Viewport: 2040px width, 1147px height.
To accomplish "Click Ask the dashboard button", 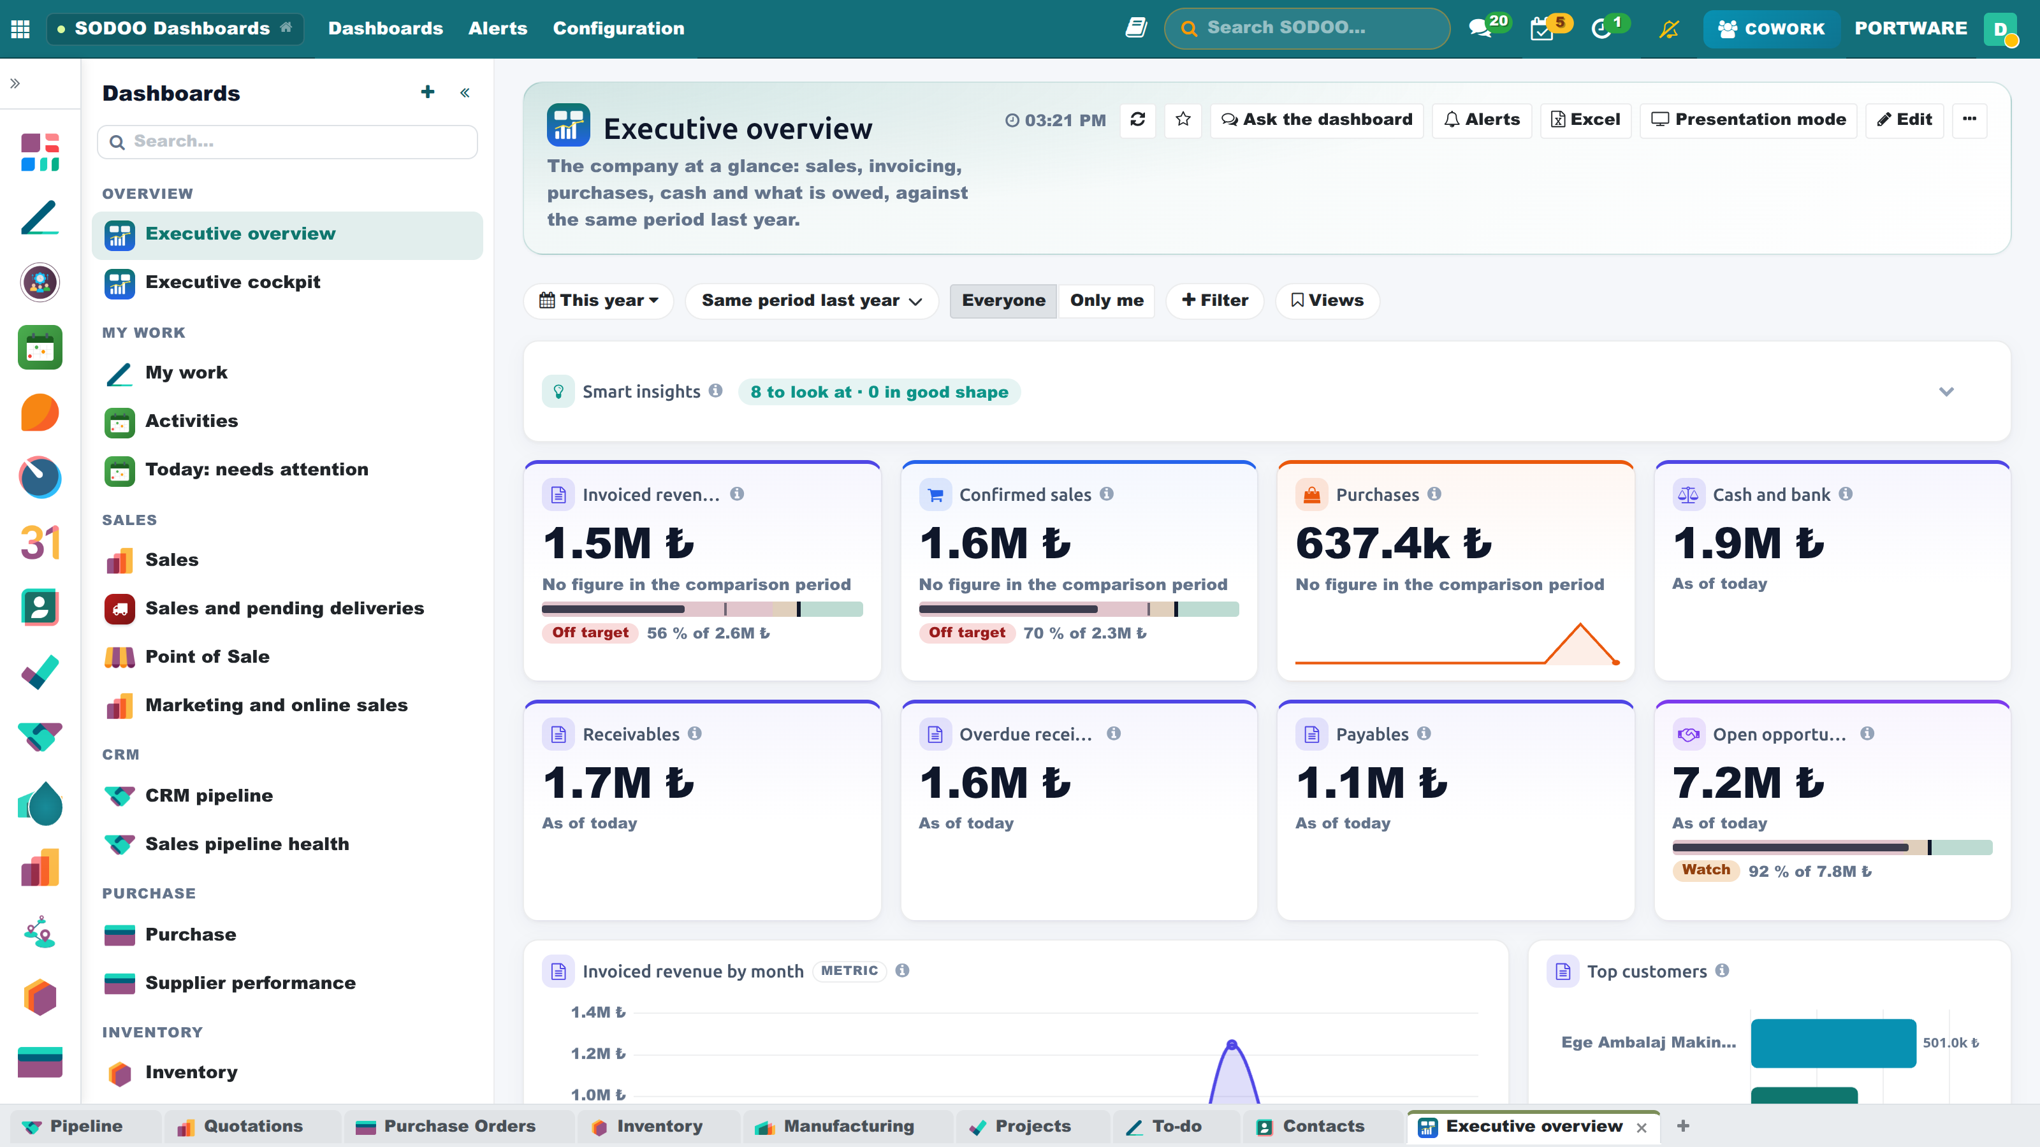I will coord(1316,120).
